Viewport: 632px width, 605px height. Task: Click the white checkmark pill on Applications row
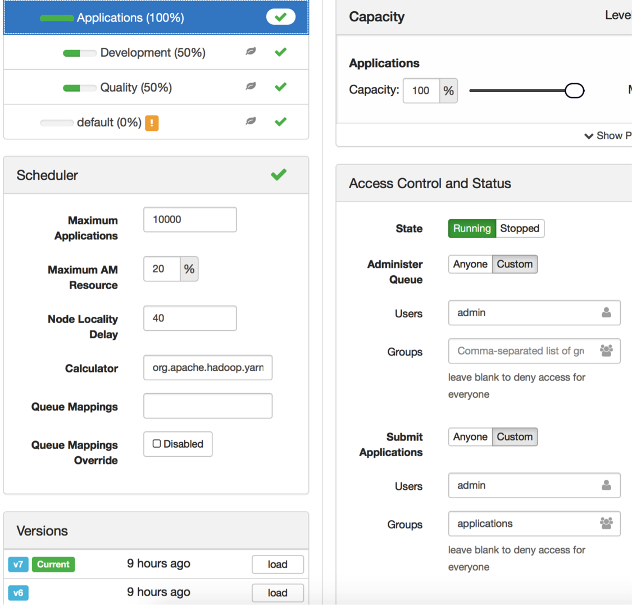280,17
